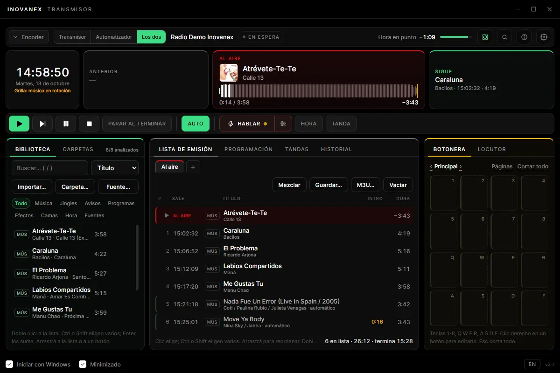The height and width of the screenshot is (373, 560).
Task: Skip to the next track
Action: [x=42, y=124]
